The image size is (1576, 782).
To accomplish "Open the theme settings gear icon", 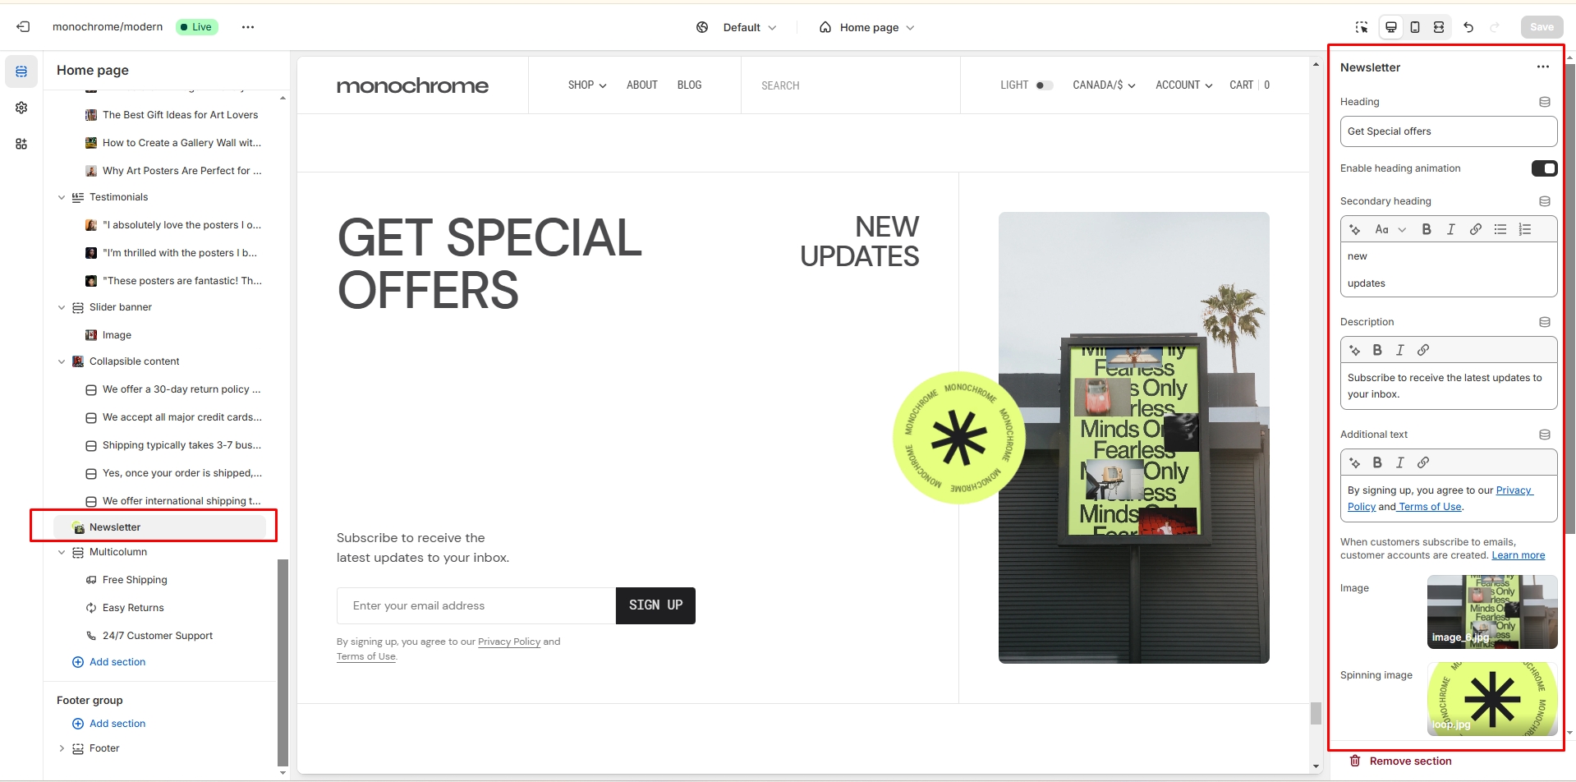I will click(x=21, y=108).
